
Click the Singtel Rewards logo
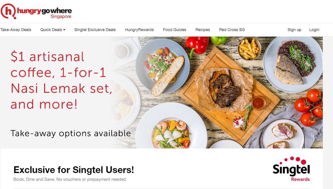[x=291, y=169]
